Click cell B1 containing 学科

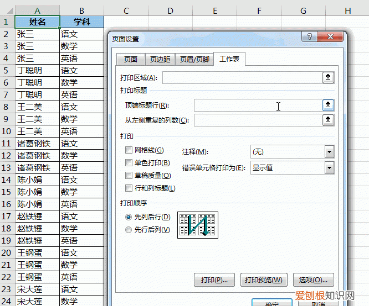click(81, 22)
